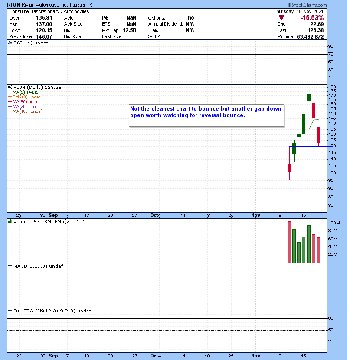This screenshot has width=347, height=360.
Task: Click the red down-triangle change indicator
Action: click(x=282, y=18)
